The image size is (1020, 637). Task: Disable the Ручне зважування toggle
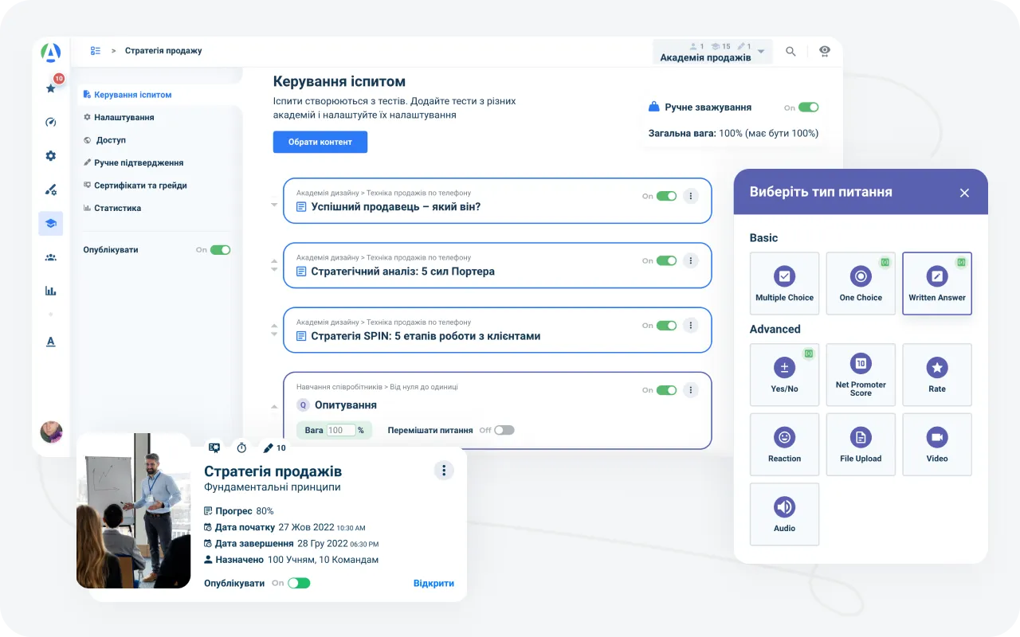pos(807,107)
